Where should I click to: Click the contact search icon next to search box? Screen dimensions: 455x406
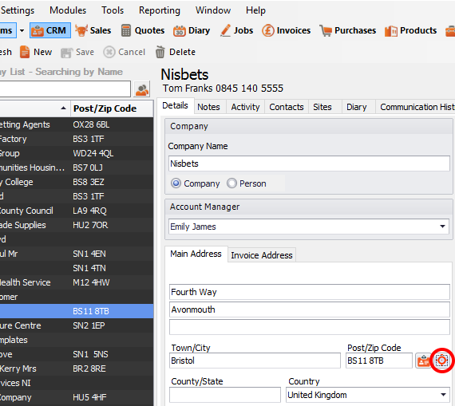click(142, 89)
